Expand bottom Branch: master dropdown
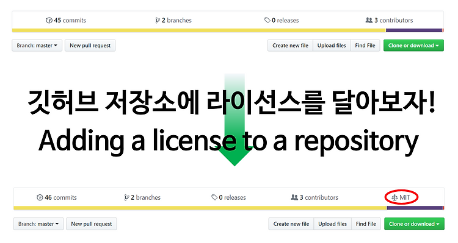The height and width of the screenshot is (243, 458). tap(38, 224)
